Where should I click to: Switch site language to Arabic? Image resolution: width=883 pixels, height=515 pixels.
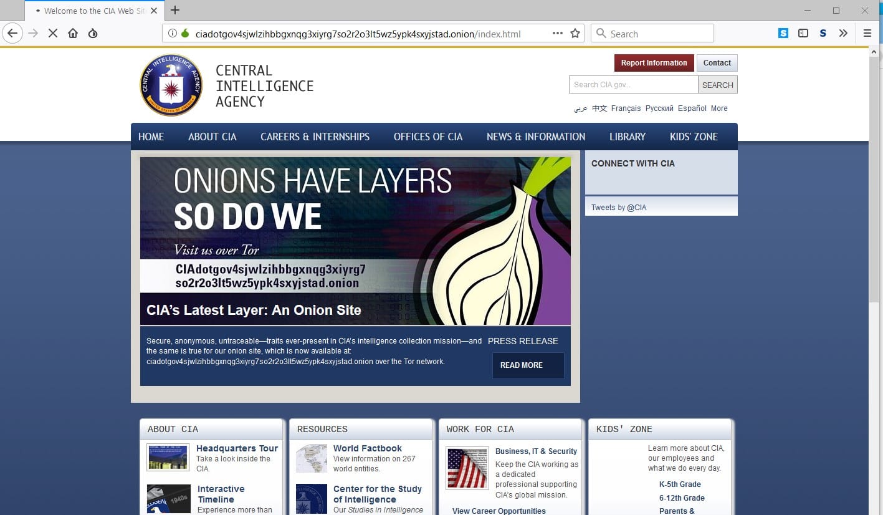click(581, 108)
